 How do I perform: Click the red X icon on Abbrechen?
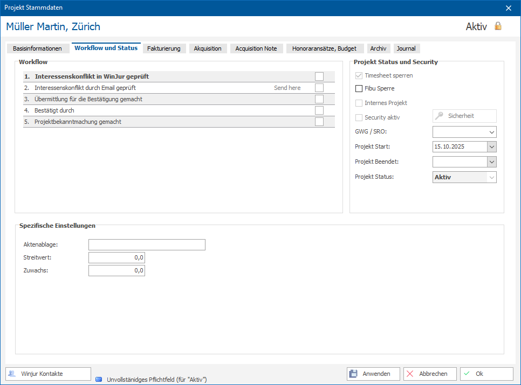click(410, 374)
